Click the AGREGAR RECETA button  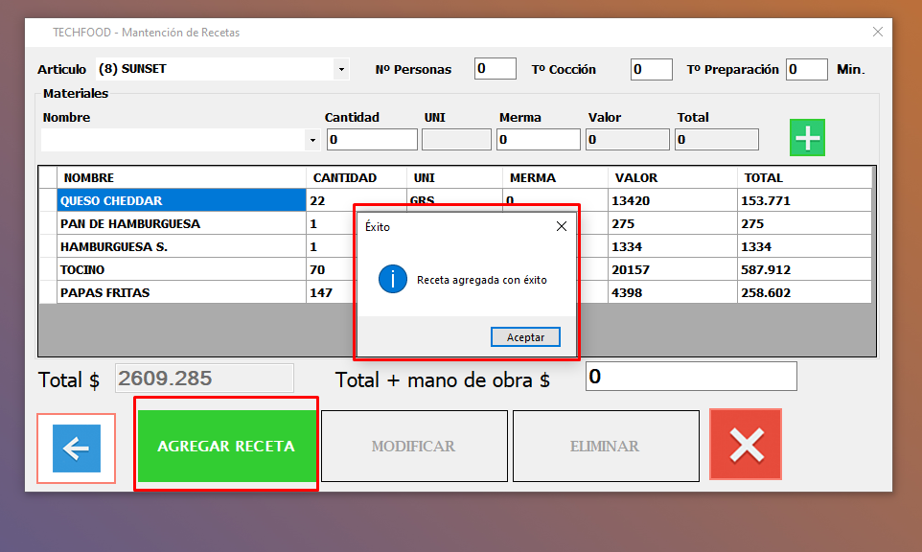[226, 447]
